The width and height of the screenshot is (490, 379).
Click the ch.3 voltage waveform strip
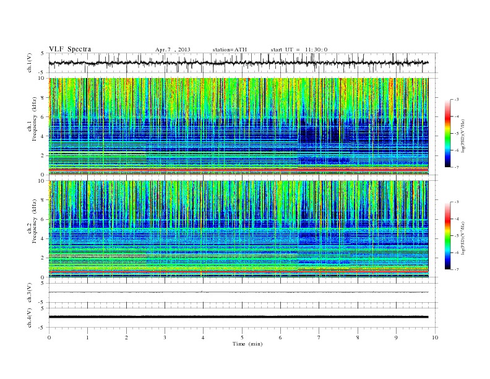(x=243, y=292)
